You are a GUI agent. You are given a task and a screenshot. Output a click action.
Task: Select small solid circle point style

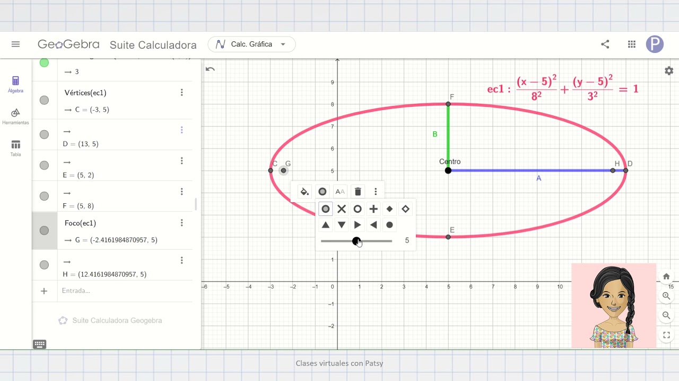click(x=389, y=225)
